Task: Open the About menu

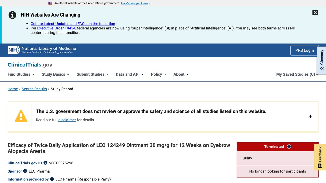Action: pyautogui.click(x=181, y=74)
